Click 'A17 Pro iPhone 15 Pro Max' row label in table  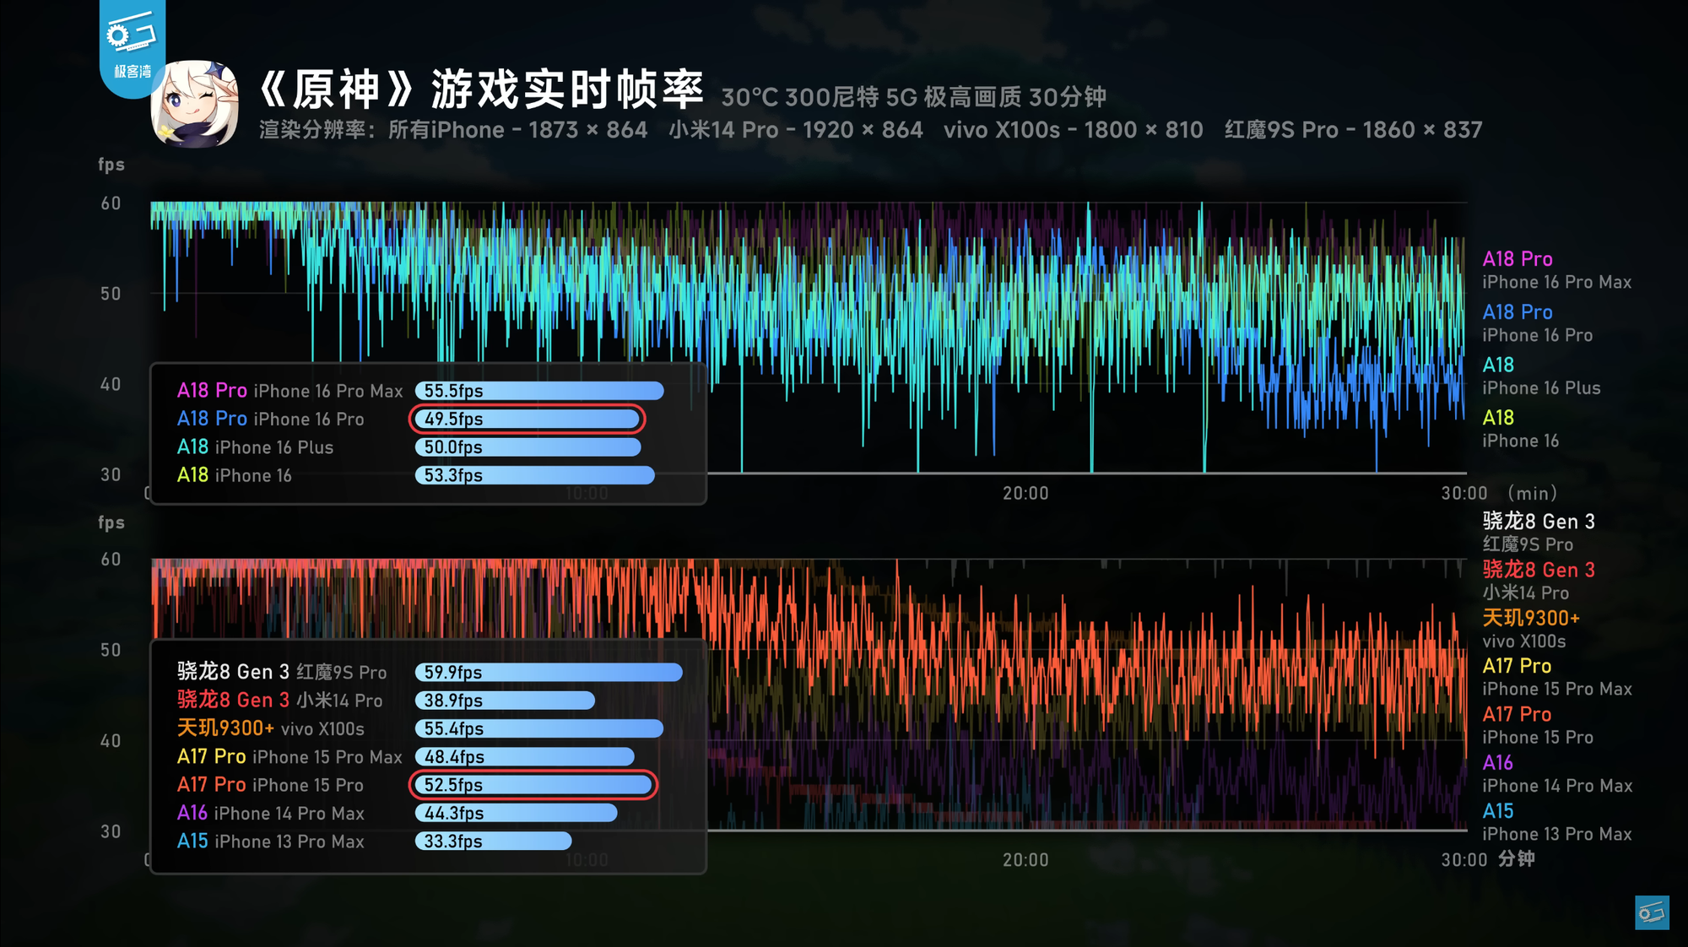point(289,757)
